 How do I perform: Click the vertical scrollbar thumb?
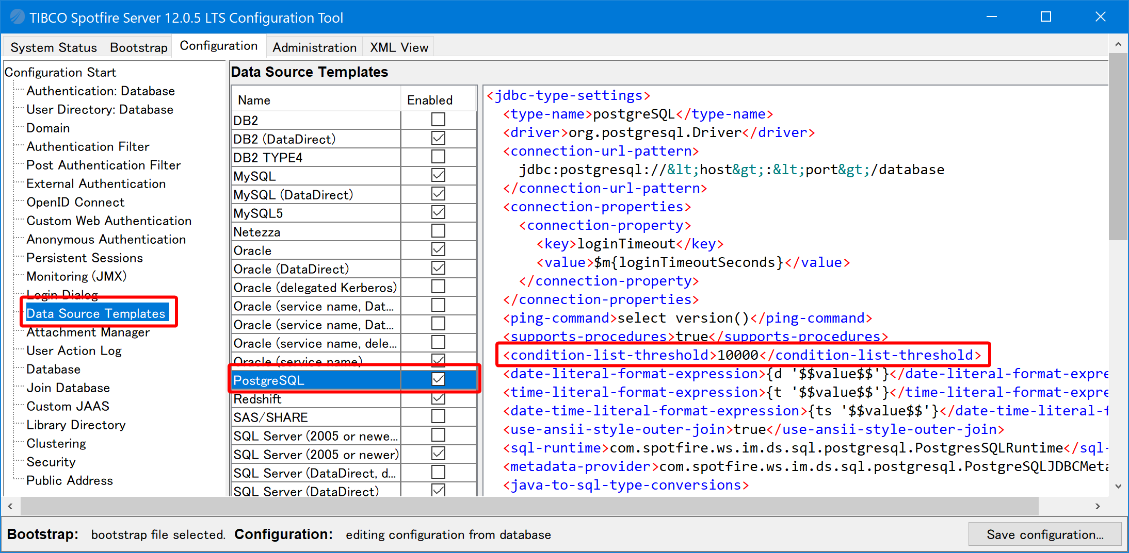pyautogui.click(x=1118, y=146)
